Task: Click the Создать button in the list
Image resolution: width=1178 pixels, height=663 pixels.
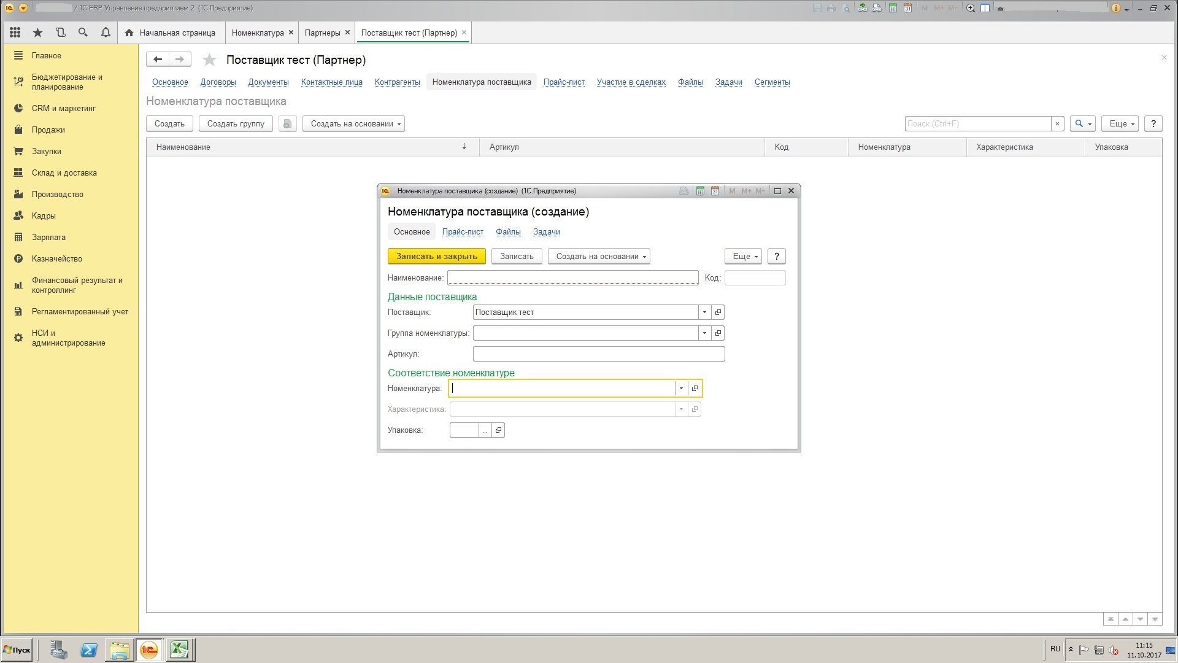Action: 169,123
